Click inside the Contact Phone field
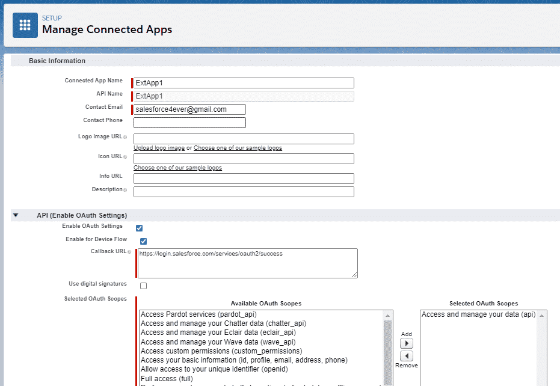The width and height of the screenshot is (560, 386). tap(189, 122)
